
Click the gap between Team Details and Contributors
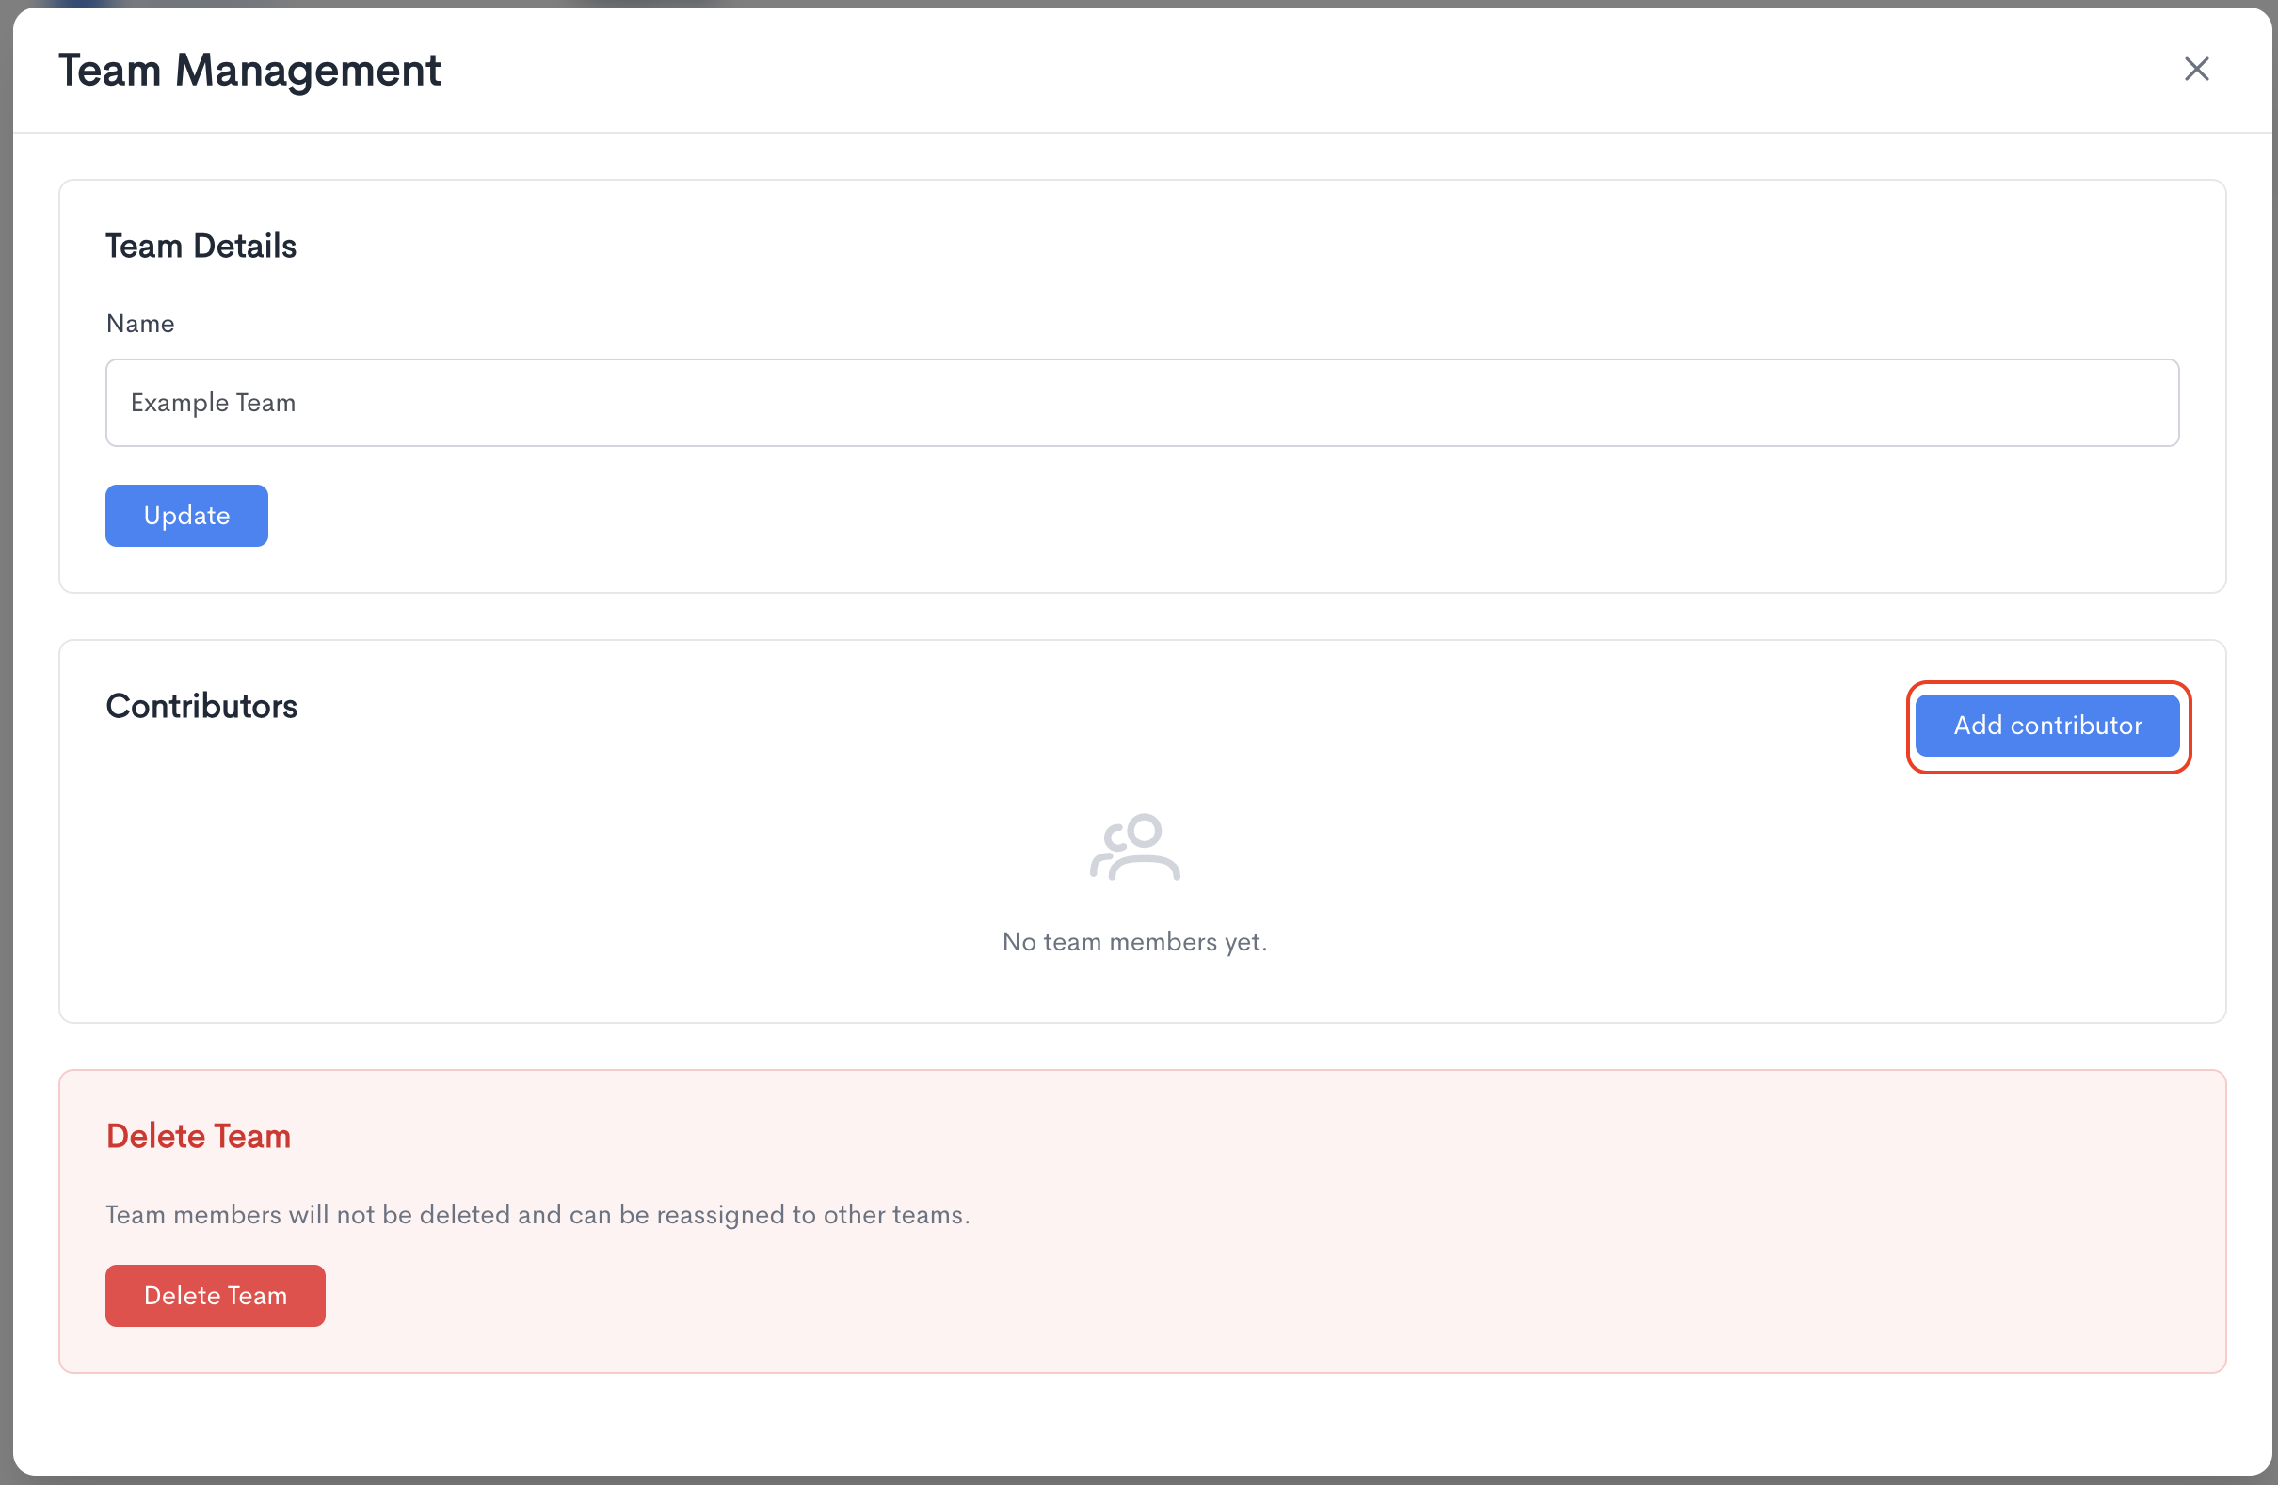[x=1139, y=616]
